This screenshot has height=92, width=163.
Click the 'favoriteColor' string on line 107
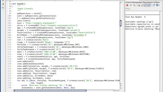click(86, 33)
